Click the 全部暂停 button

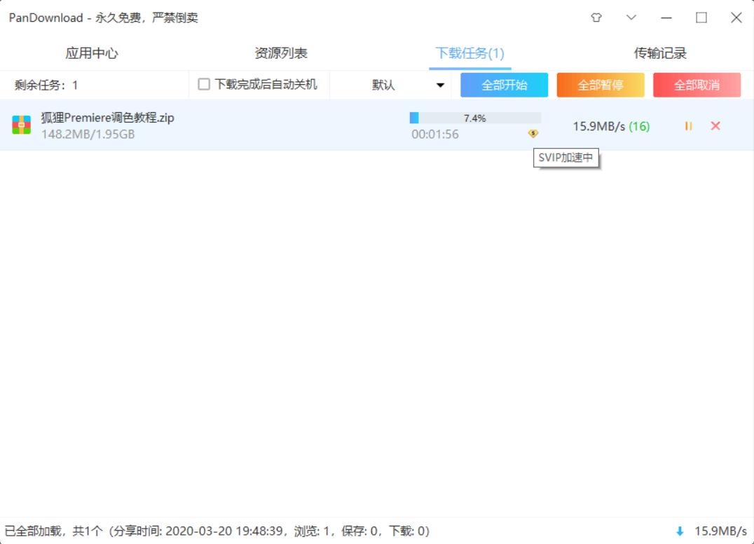tap(600, 84)
